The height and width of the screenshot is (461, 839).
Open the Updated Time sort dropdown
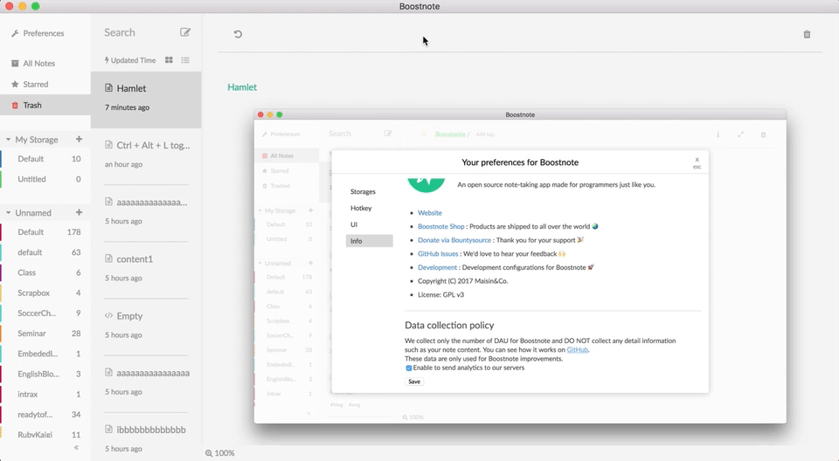pos(130,60)
